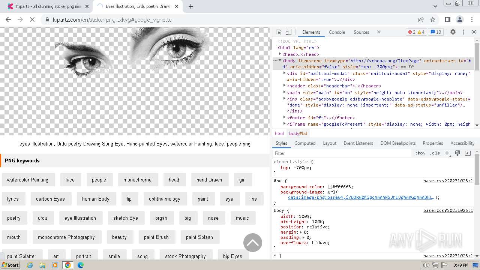This screenshot has height=270, width=480.
Task: Click the watercolor Painting keyword tag
Action: [x=28, y=180]
